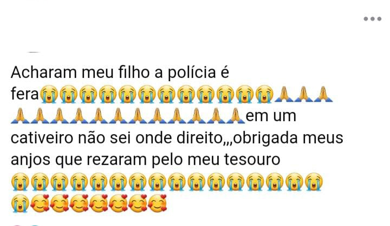
Task: Click the last smiling face with hearts emoji
Action: click(x=158, y=203)
